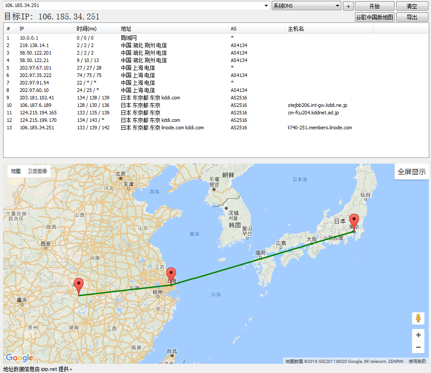Click address 局域网 in first row
431x373 pixels.
click(128, 38)
